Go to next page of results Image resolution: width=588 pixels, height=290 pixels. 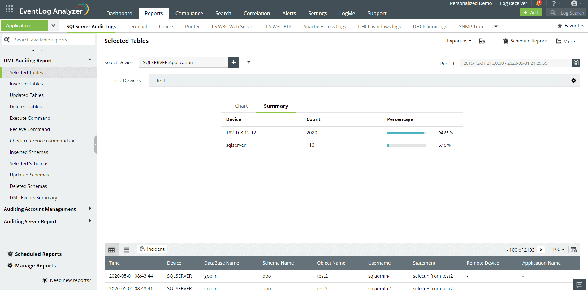tap(541, 250)
